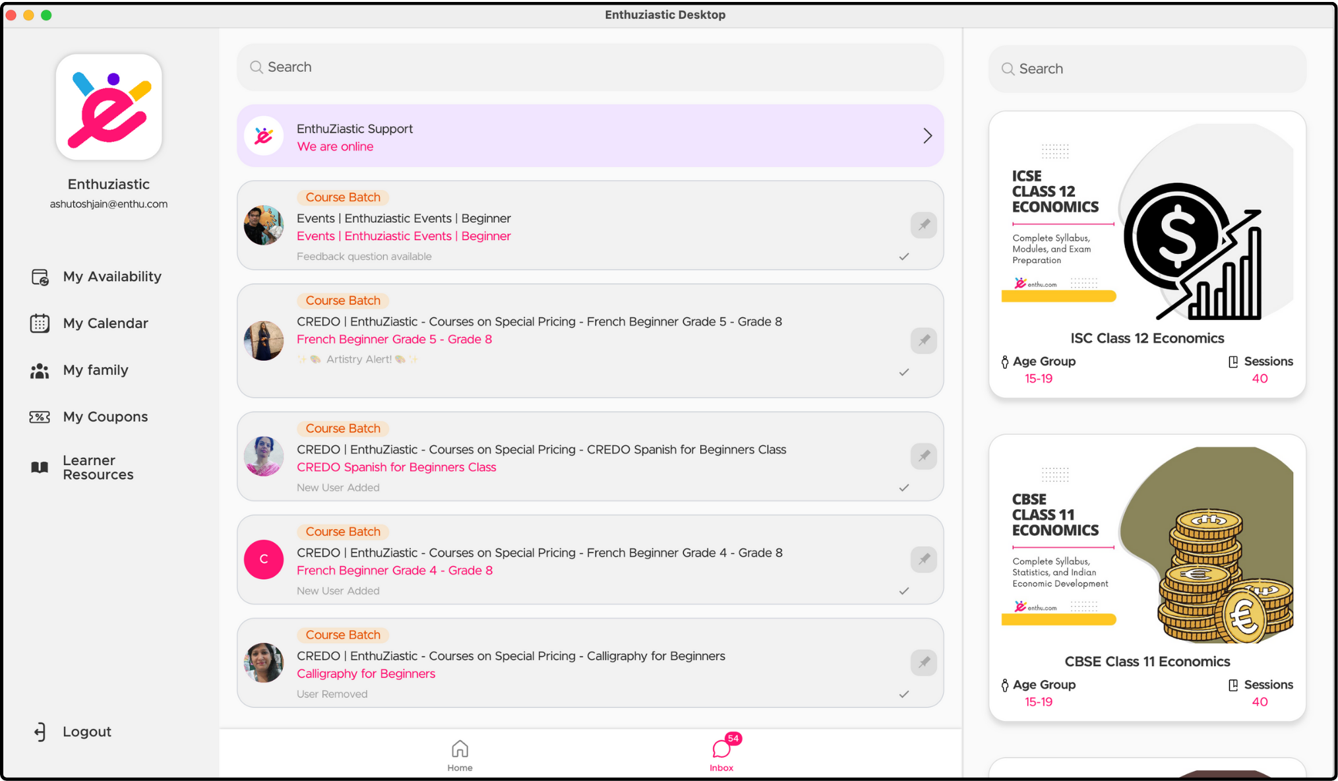Expand the EnthuZiastic Support chat chevron
The width and height of the screenshot is (1338, 781).
coord(927,136)
